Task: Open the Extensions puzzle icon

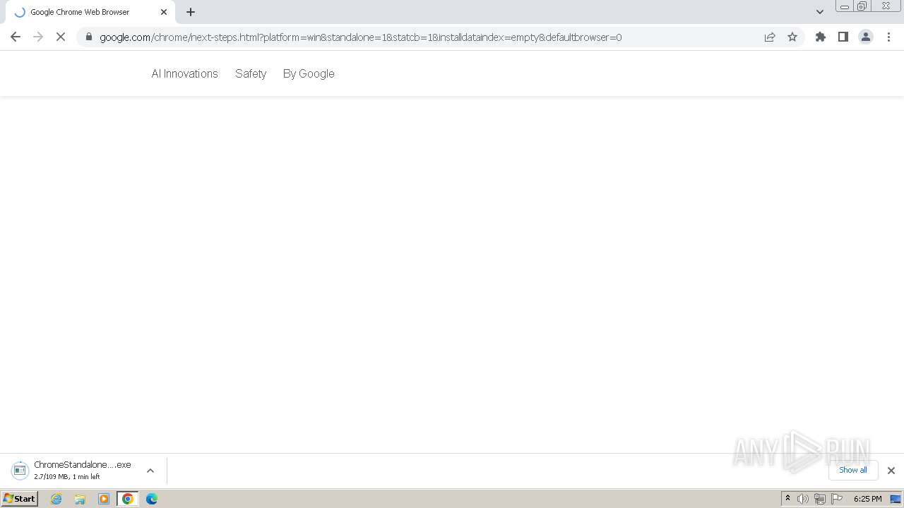Action: tap(821, 37)
